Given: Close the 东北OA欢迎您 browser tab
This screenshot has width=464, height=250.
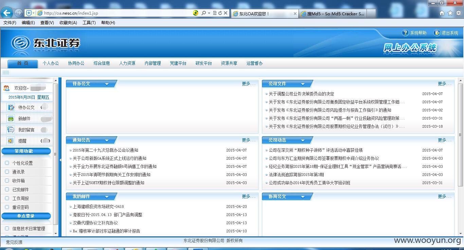Looking at the screenshot, I should [295, 14].
